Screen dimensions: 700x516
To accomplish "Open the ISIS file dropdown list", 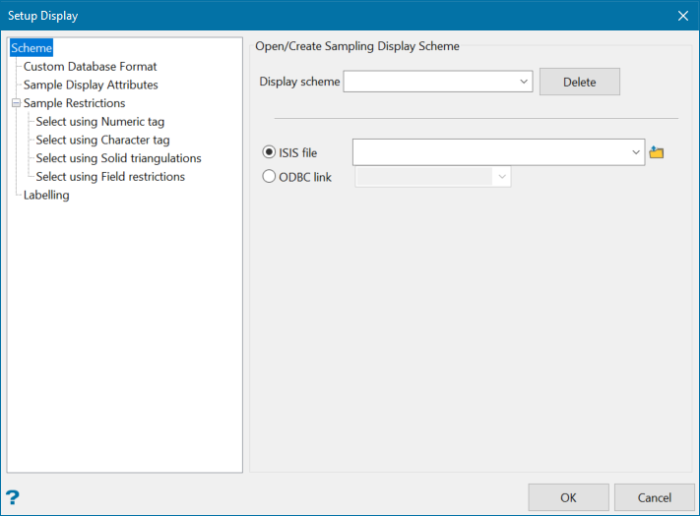I will click(x=635, y=152).
